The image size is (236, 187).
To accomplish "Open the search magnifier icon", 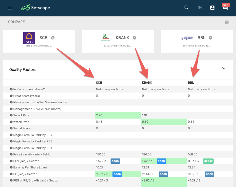I will pos(186,7).
